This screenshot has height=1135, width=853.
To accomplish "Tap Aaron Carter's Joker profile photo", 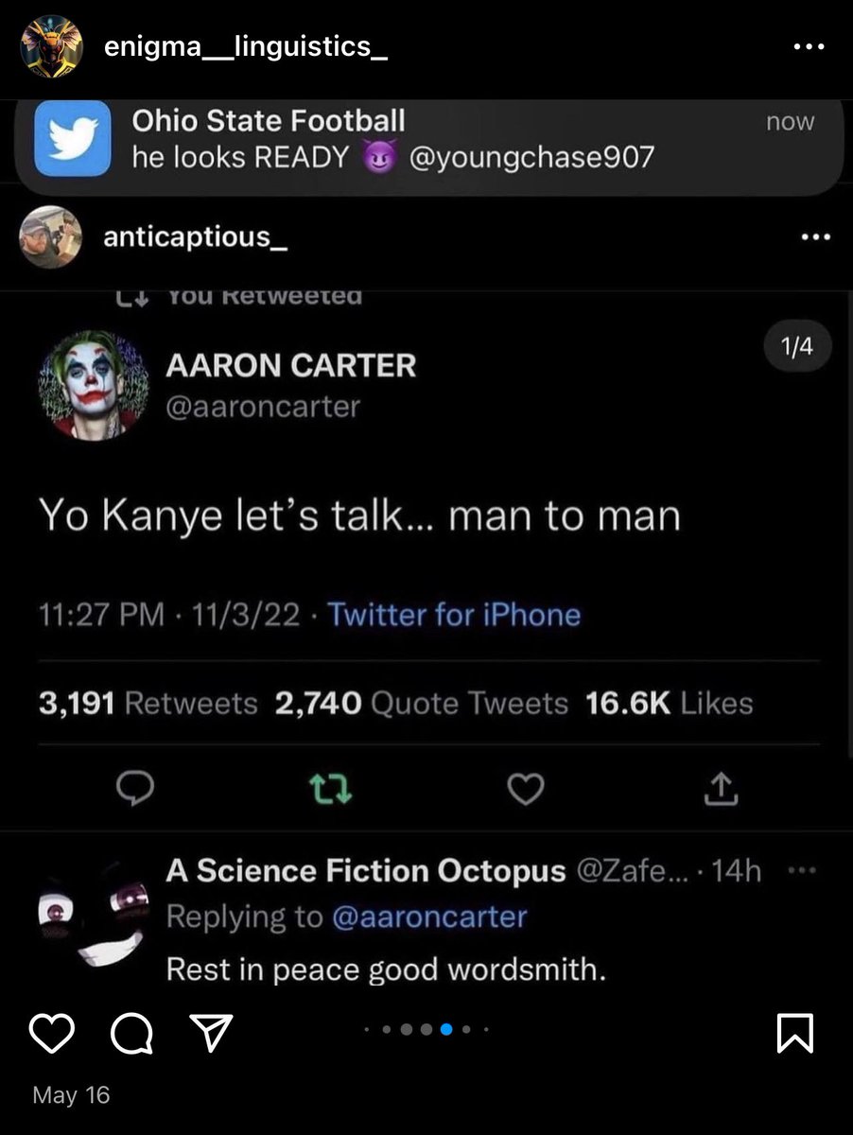I will coord(93,384).
